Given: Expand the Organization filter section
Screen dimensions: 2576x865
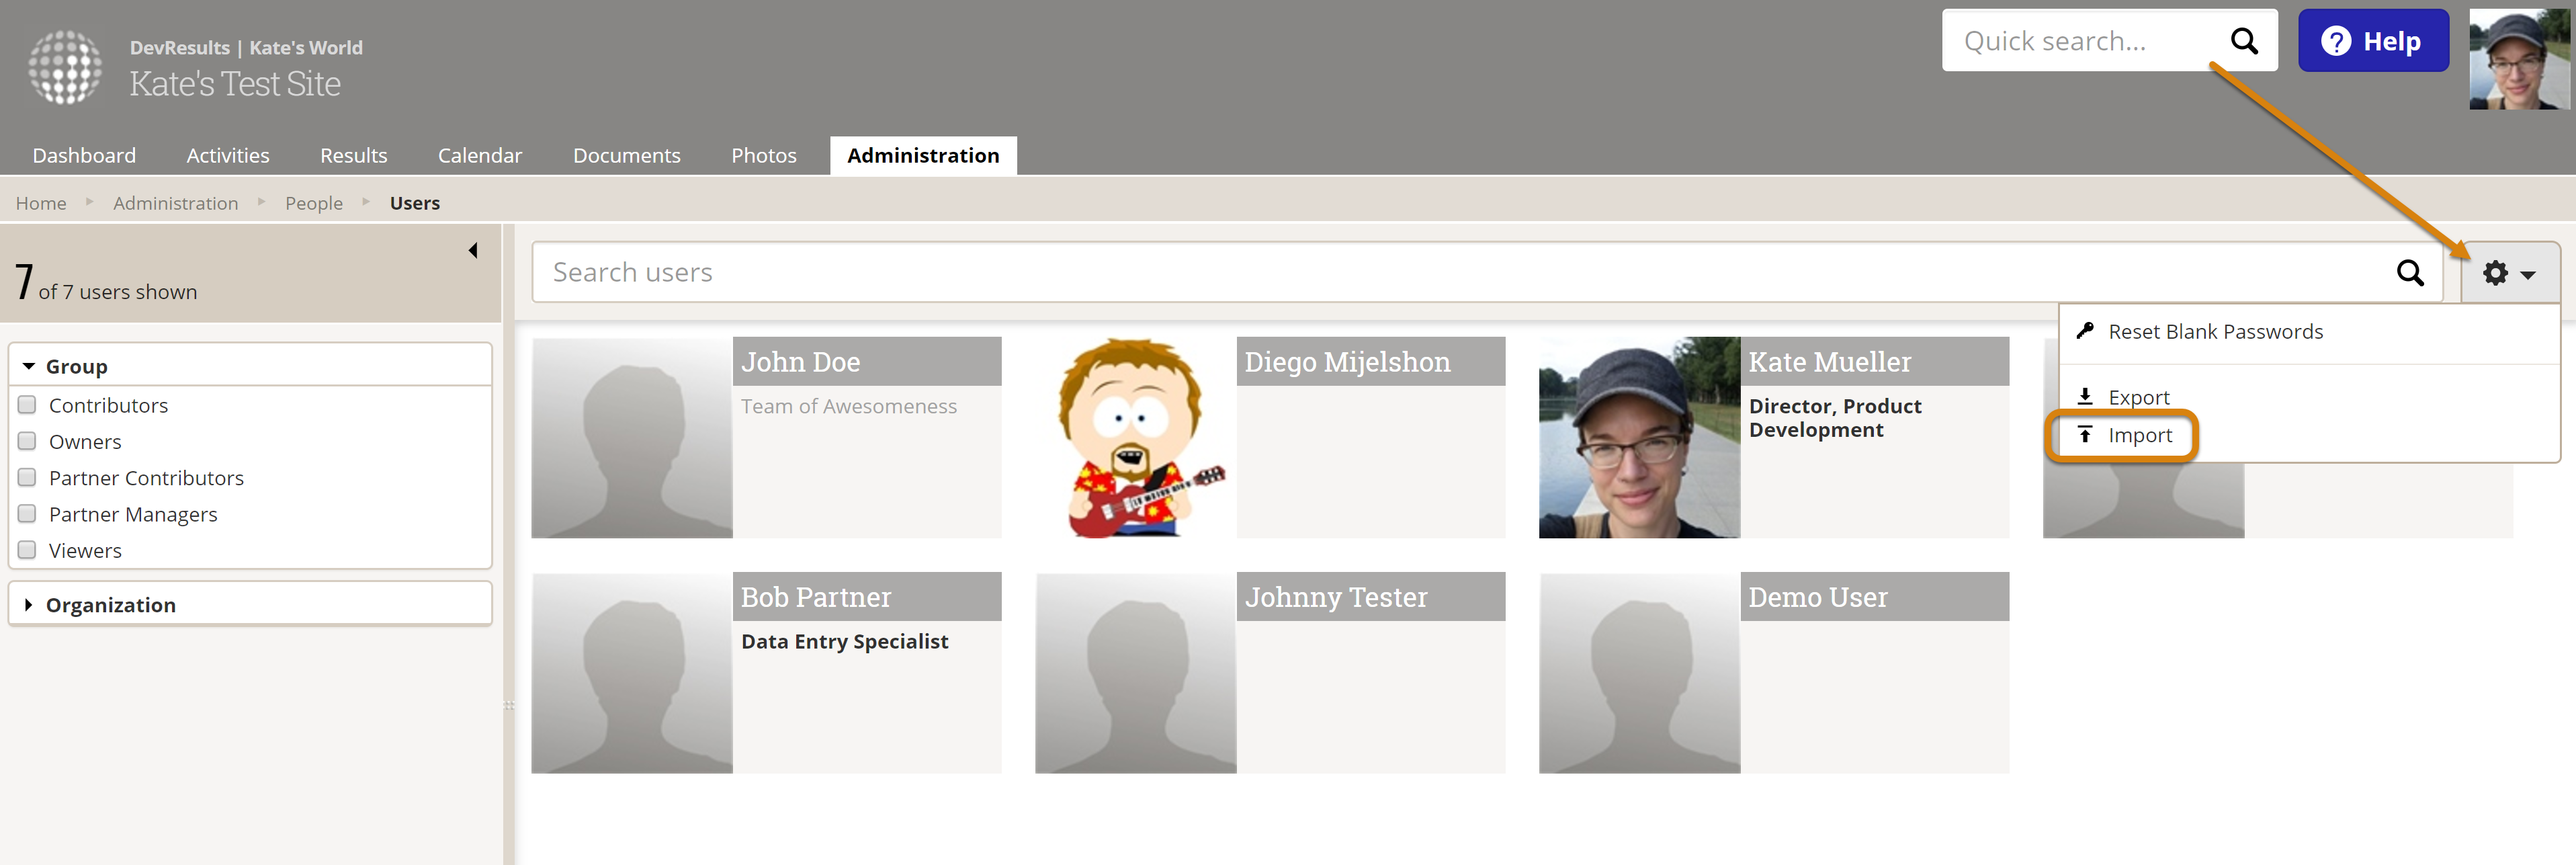Looking at the screenshot, I should pos(29,604).
